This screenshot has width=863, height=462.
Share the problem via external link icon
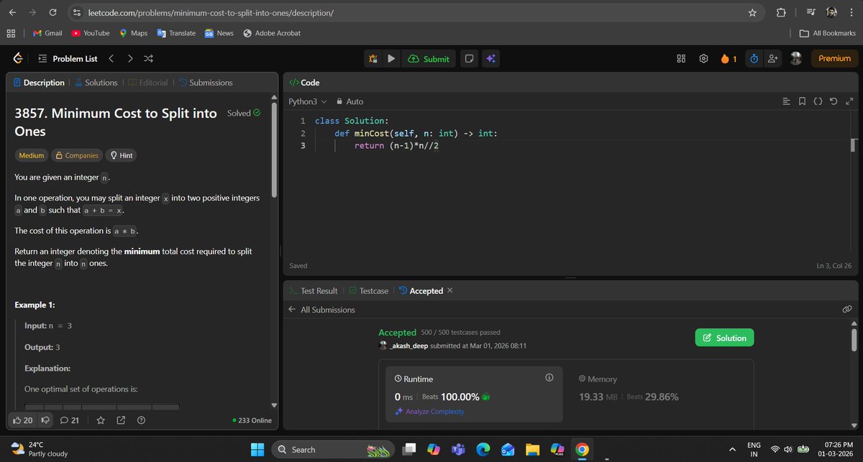pyautogui.click(x=121, y=420)
